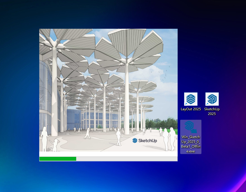
Task: Click the "LayOut 2025" icon label
Action: click(191, 109)
